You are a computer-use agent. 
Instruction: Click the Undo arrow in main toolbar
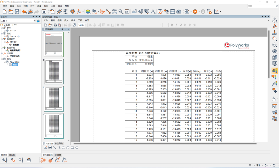[x=24, y=12]
